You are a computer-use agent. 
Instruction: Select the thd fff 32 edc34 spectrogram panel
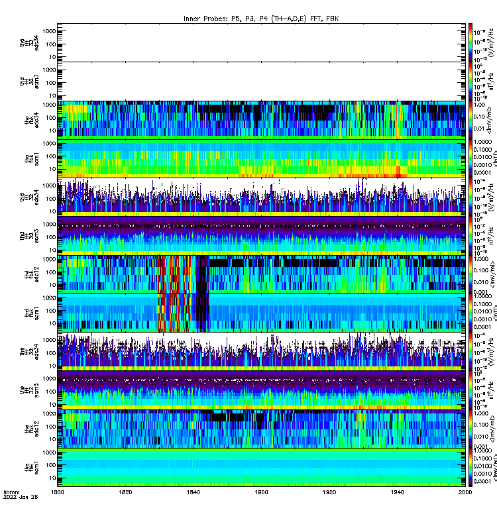pyautogui.click(x=261, y=197)
